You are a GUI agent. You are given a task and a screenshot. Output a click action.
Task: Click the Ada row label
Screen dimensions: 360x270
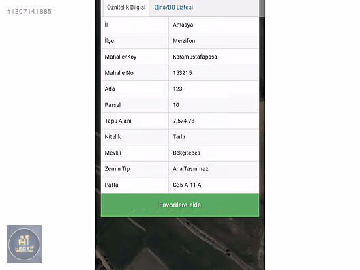point(110,89)
